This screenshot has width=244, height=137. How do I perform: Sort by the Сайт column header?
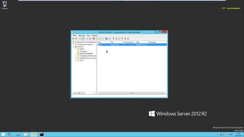click(141, 42)
